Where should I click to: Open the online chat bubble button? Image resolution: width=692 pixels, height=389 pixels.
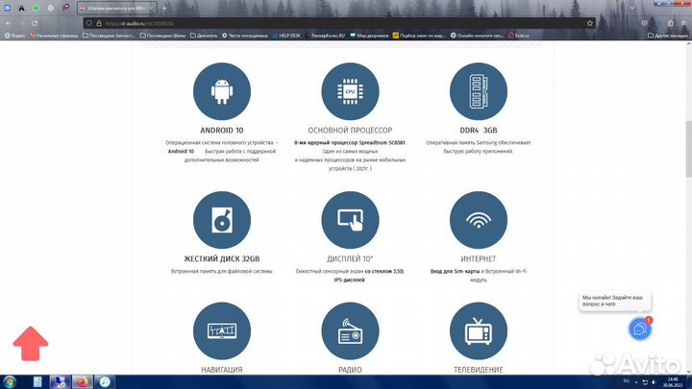640,329
